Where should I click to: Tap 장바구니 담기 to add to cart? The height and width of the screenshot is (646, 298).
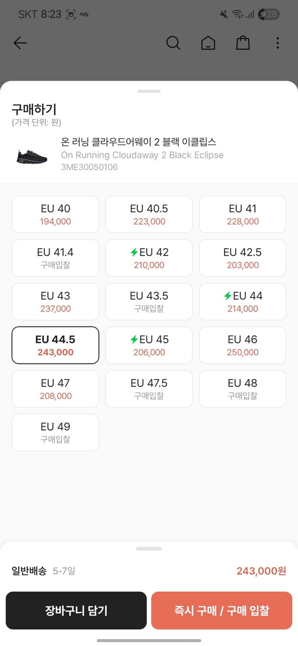(76, 610)
